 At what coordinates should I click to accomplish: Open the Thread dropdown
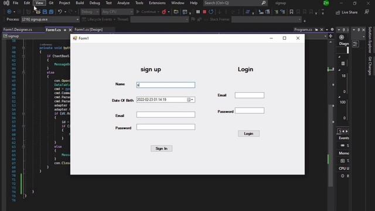click(159, 19)
